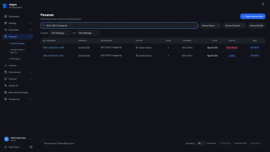Click the Bantuan & Dukungan lifebuoy icon
Screen dimensions: 270x152
6,92
